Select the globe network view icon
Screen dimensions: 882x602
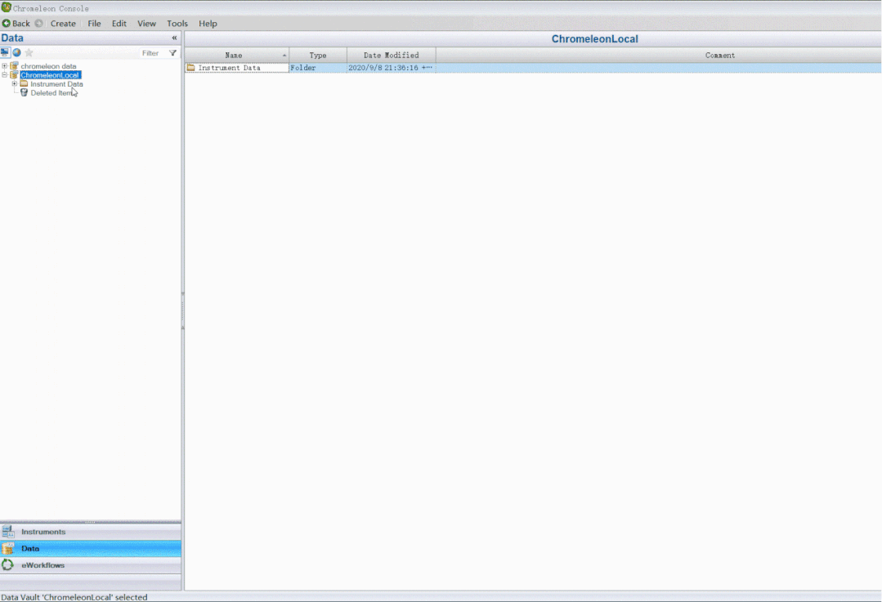click(x=16, y=53)
